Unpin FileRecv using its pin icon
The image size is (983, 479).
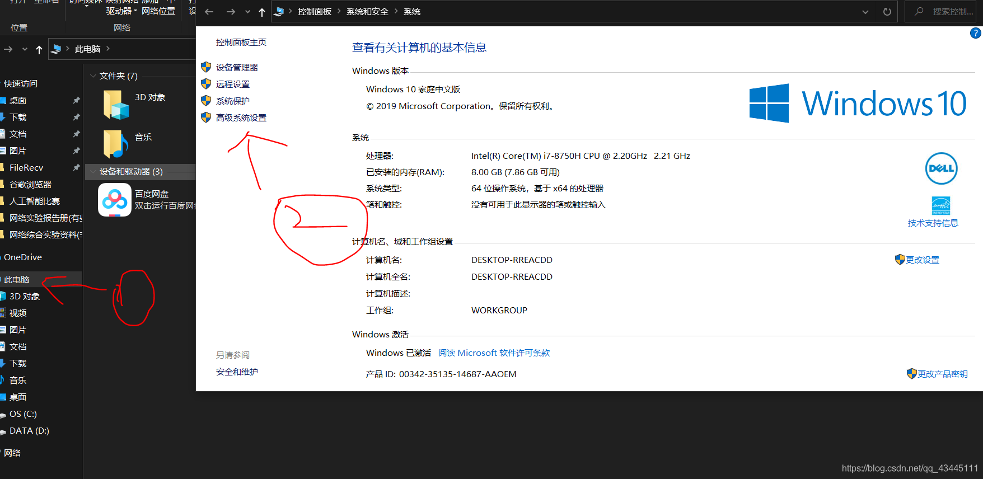coord(76,167)
